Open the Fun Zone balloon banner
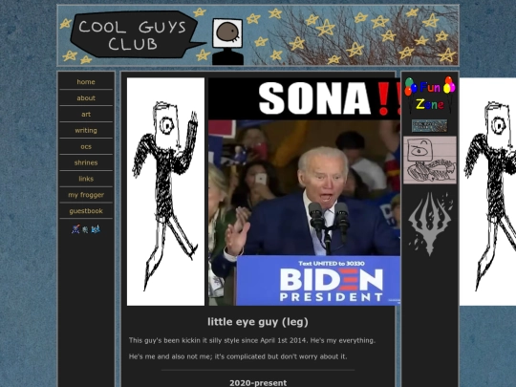The image size is (516, 387). (x=430, y=96)
